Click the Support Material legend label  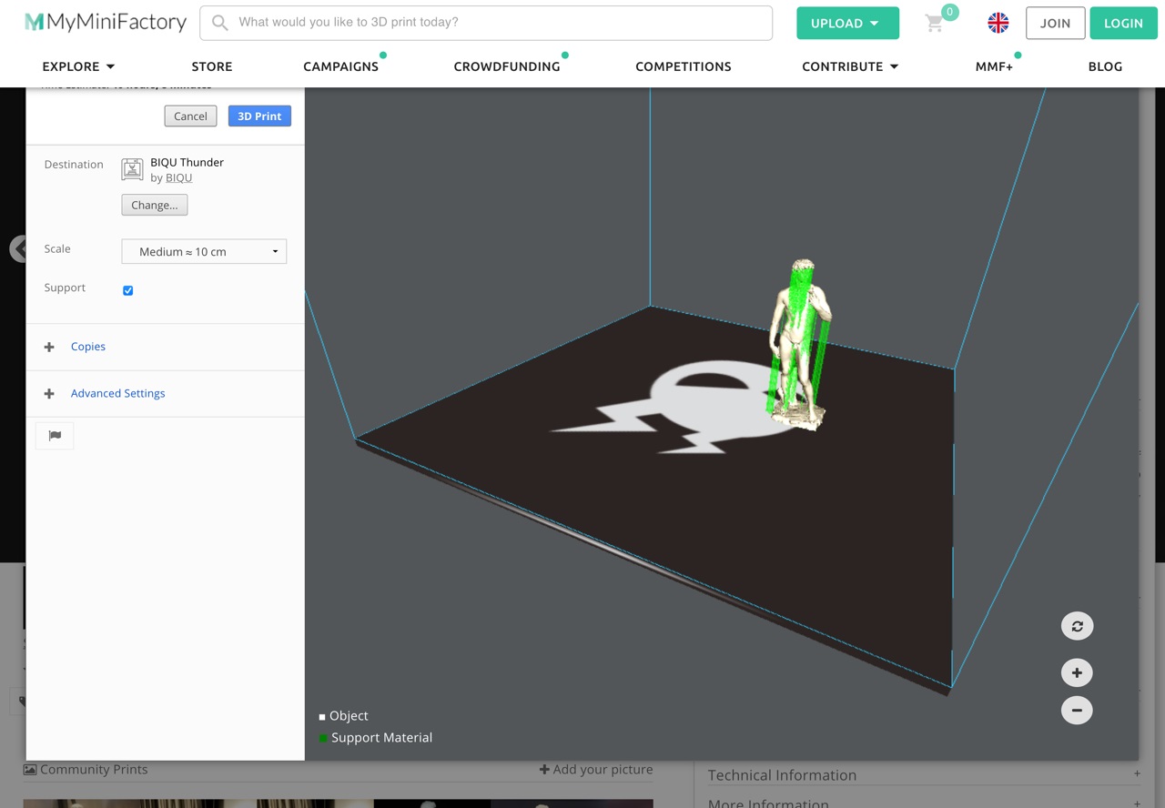coord(381,738)
